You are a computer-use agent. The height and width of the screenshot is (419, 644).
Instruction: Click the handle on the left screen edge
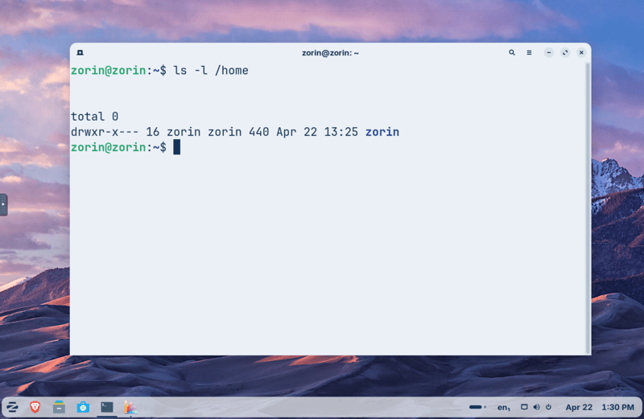tap(3, 204)
